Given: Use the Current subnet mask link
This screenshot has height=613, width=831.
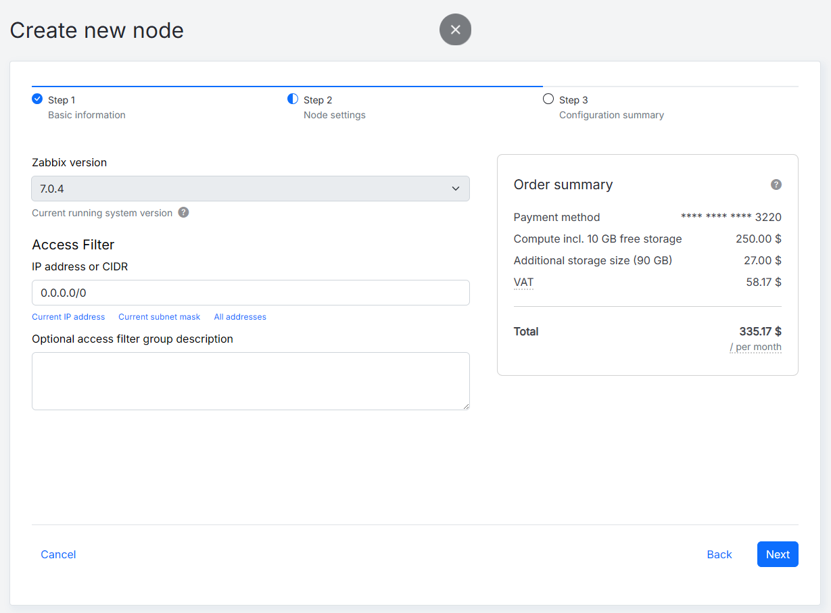Looking at the screenshot, I should point(160,317).
